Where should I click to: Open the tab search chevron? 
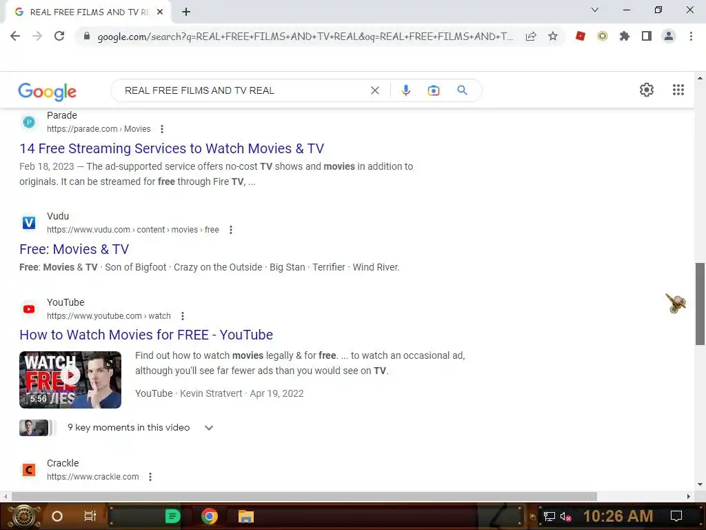(x=595, y=10)
